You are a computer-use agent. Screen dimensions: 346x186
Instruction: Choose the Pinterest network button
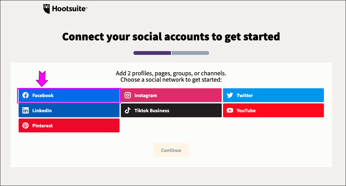(x=69, y=126)
